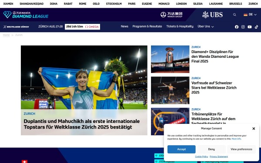Screen dimensions: 261x163
Task: Go to the Xiamen meeting
Action: [x=8, y=3]
